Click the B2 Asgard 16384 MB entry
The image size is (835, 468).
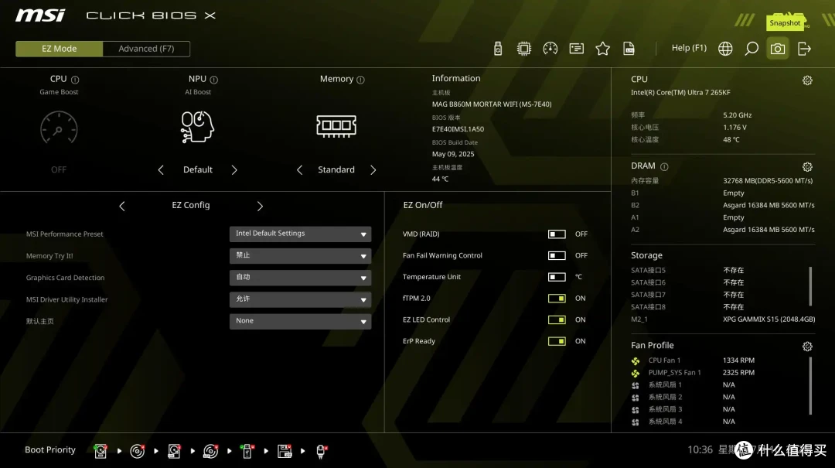(x=769, y=205)
